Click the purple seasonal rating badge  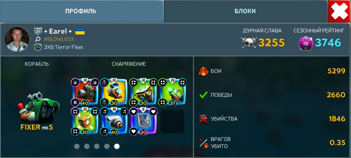306,43
